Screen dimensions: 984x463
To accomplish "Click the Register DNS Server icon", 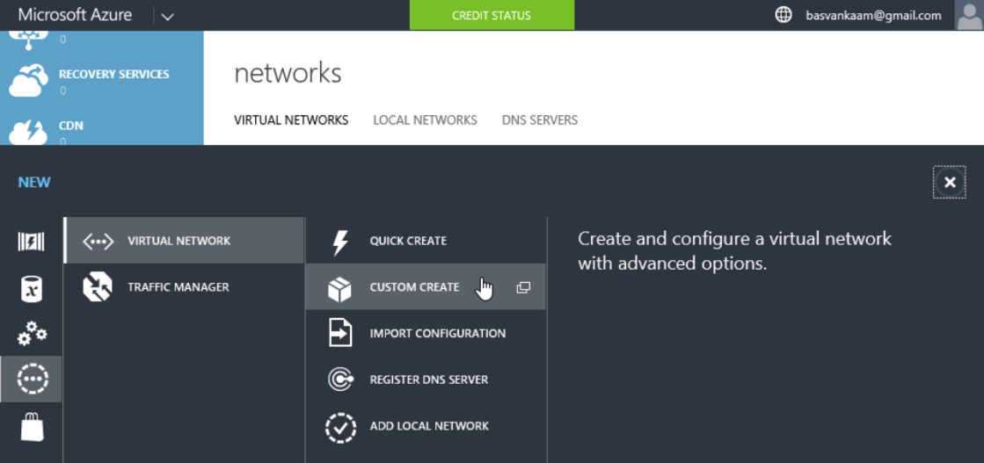I will pyautogui.click(x=341, y=380).
